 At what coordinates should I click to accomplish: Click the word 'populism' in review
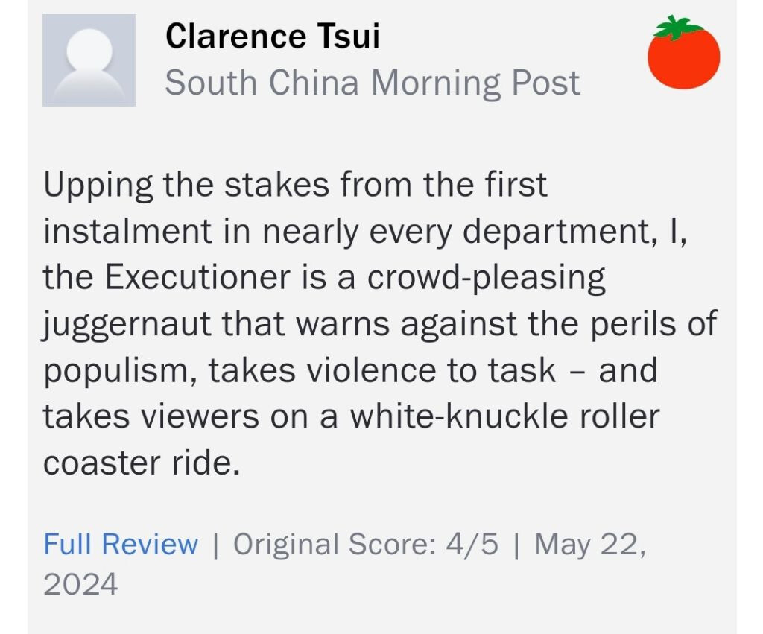pyautogui.click(x=120, y=370)
